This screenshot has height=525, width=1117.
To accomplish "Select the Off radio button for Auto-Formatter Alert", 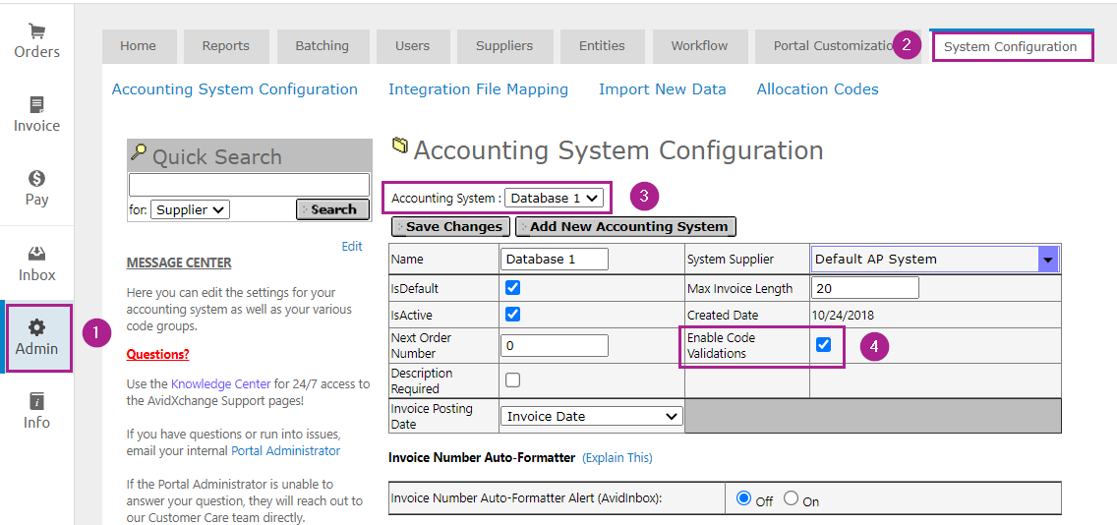I will coord(744,498).
